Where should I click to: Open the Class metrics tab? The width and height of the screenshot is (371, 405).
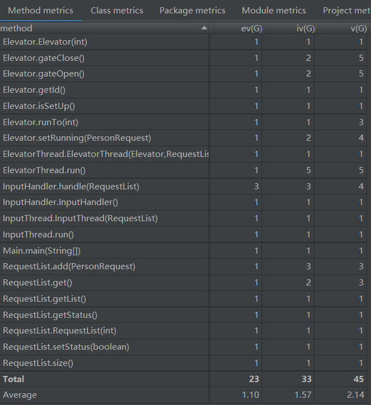point(117,11)
